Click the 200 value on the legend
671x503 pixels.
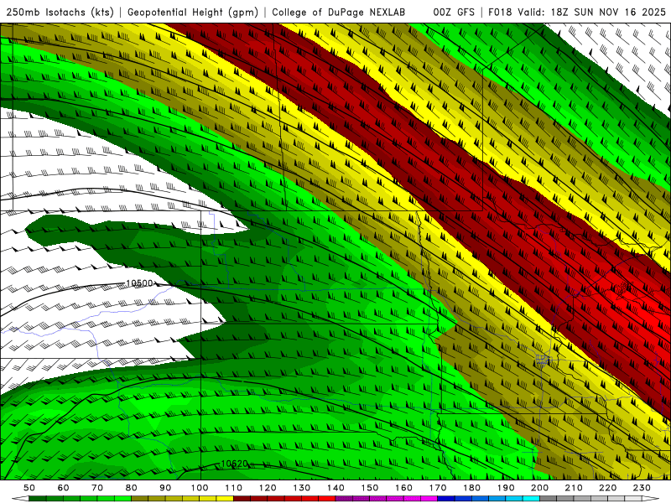tap(539, 488)
